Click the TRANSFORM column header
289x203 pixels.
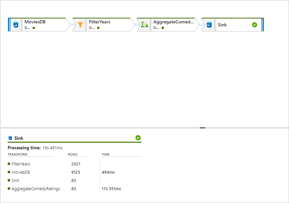(18, 154)
